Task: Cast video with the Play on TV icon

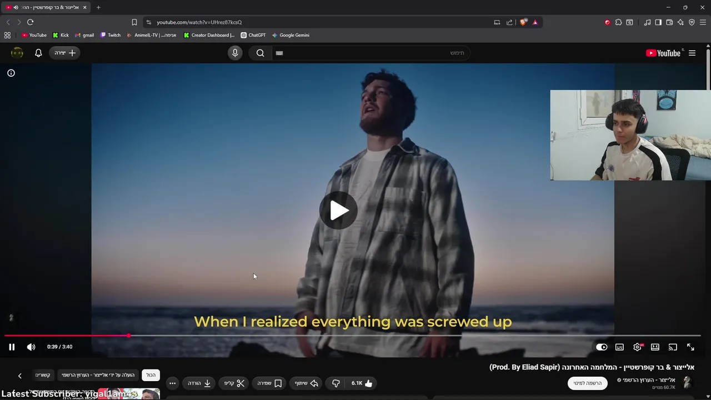Action: point(673,347)
